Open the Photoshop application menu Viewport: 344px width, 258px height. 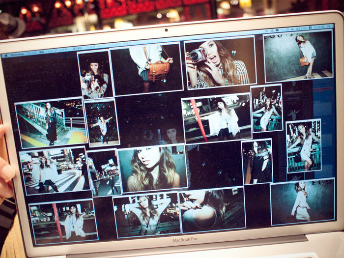tap(17, 54)
